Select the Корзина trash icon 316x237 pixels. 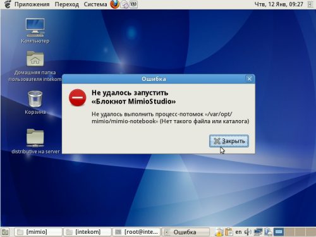[35, 102]
